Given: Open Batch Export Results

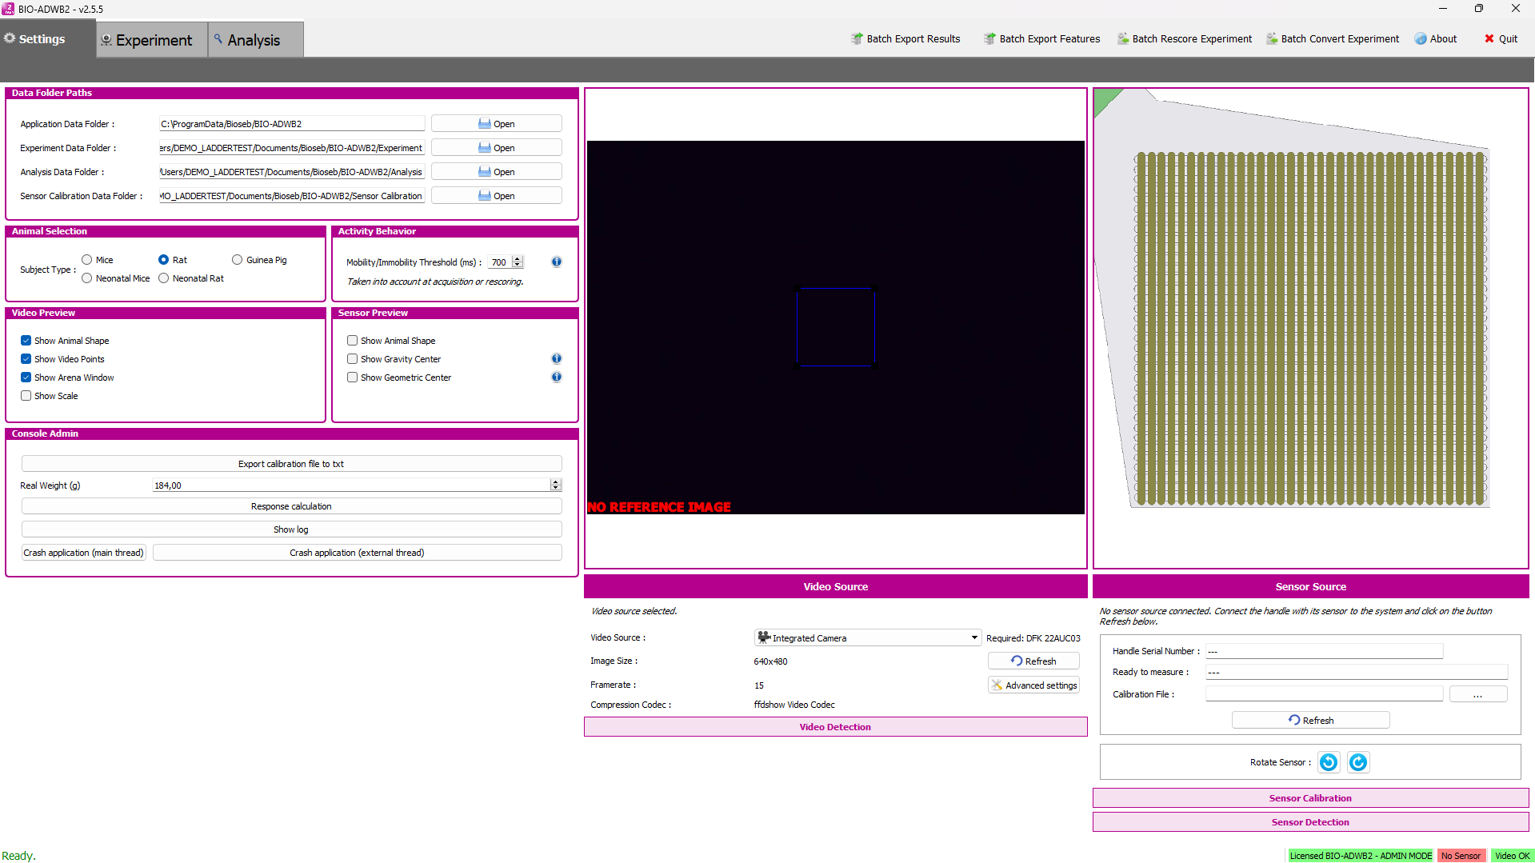Looking at the screenshot, I should [905, 38].
